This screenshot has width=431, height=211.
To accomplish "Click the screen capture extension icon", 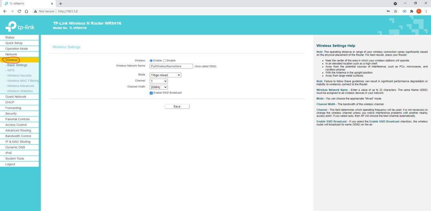I will (404, 11).
